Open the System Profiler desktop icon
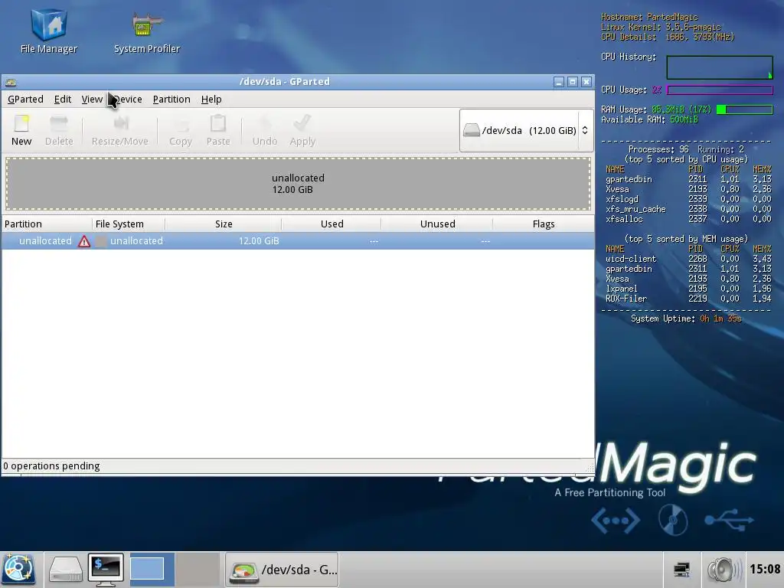784x588 pixels. click(x=146, y=31)
